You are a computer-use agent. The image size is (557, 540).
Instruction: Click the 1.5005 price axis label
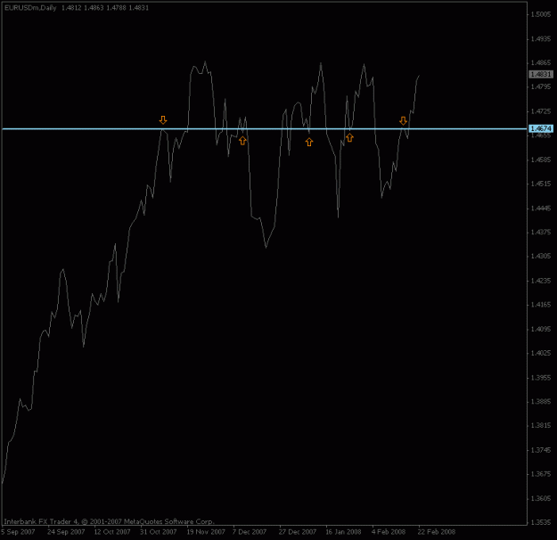click(x=541, y=14)
